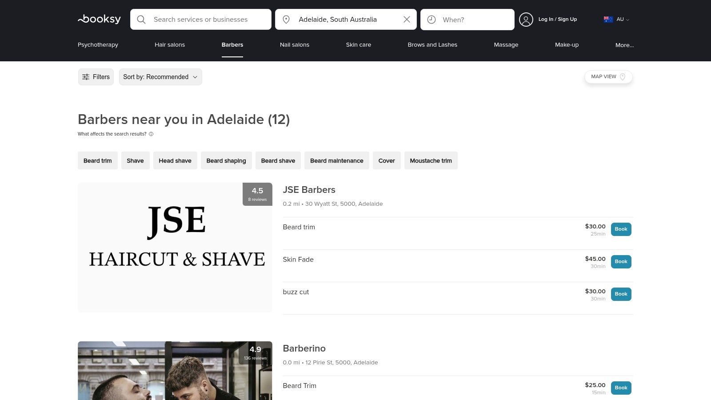Open the Barberino business title
Viewport: 711px width, 400px height.
pyautogui.click(x=304, y=348)
